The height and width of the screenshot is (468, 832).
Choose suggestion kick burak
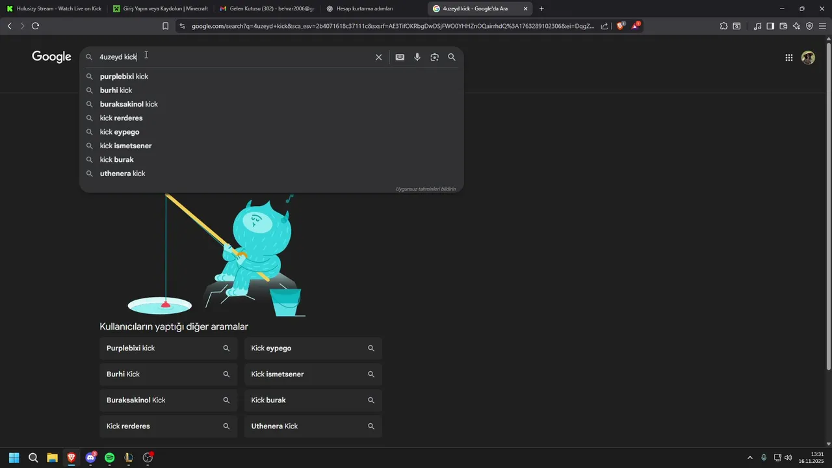[x=272, y=160]
